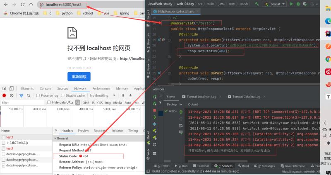Select Media filter type
Viewport: 331px width, 175px height.
(x=118, y=102)
